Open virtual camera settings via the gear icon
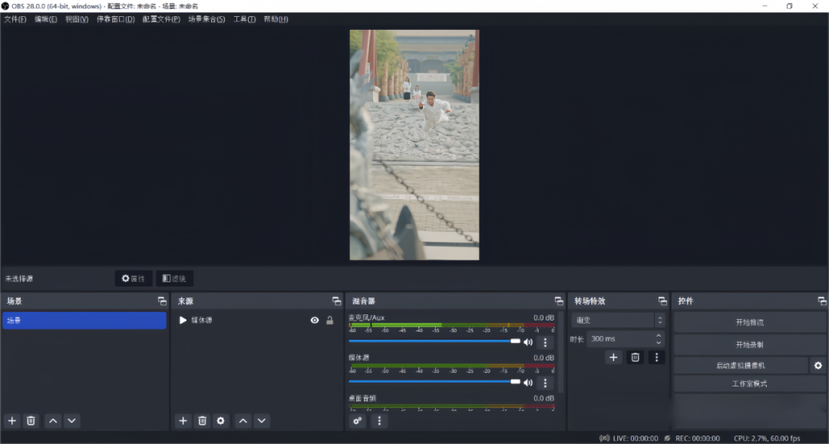The height and width of the screenshot is (444, 829). [x=817, y=365]
